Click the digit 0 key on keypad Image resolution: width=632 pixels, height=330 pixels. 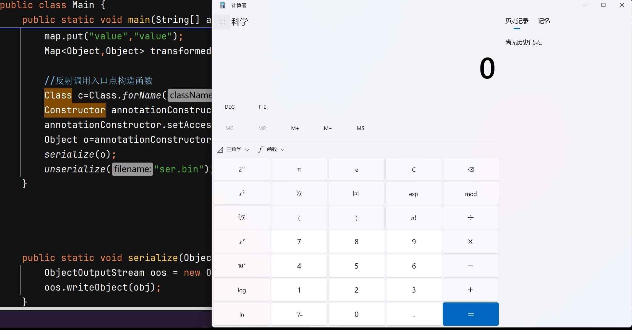point(356,314)
